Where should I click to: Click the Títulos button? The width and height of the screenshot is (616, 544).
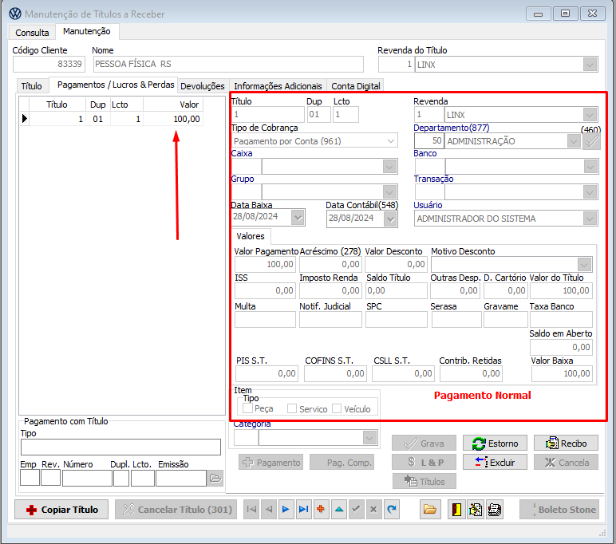click(424, 481)
